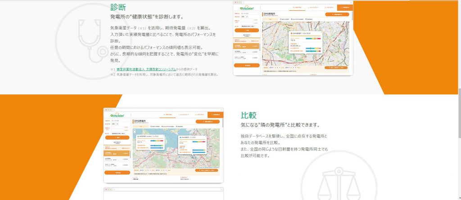
Task: Open the start year dropdown below the 診断 map
Action: click(x=272, y=67)
